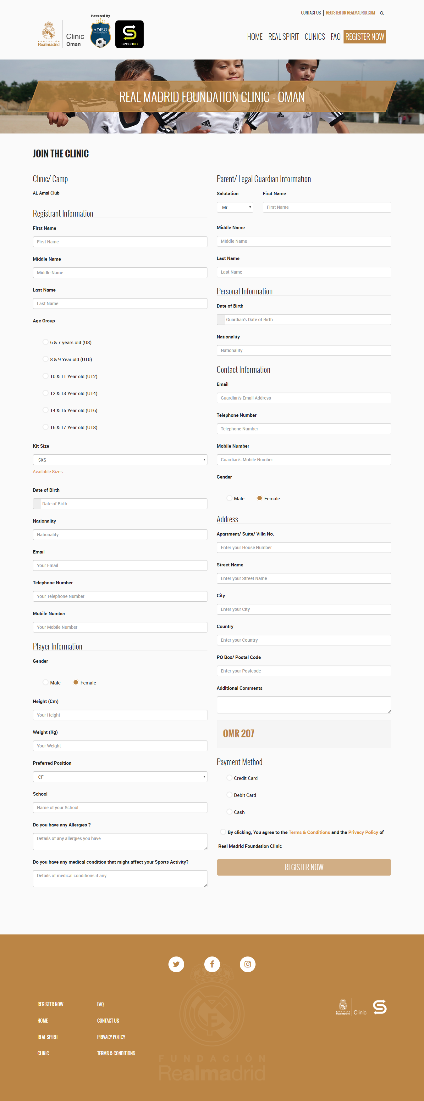424x1101 pixels.
Task: Click CONTACT US at top of page
Action: pos(311,13)
